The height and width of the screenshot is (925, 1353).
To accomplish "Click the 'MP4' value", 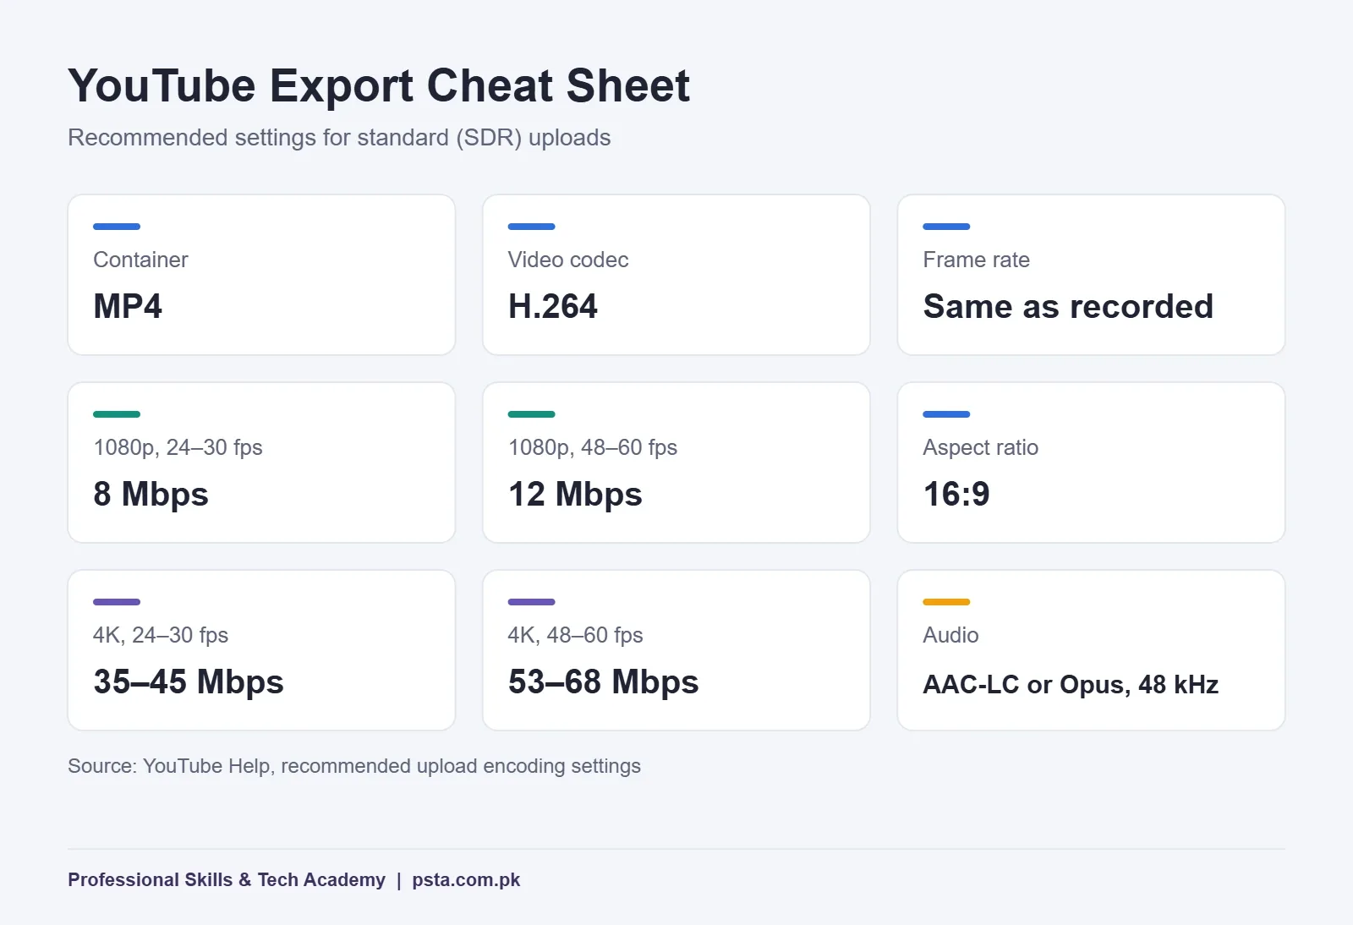I will pos(128,306).
